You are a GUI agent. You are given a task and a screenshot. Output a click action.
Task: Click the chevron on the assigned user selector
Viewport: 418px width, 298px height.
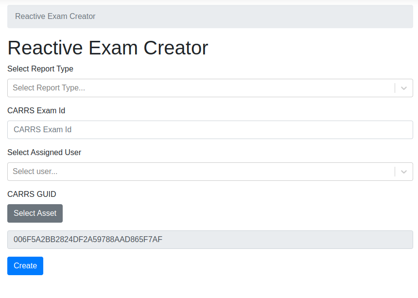pyautogui.click(x=403, y=172)
